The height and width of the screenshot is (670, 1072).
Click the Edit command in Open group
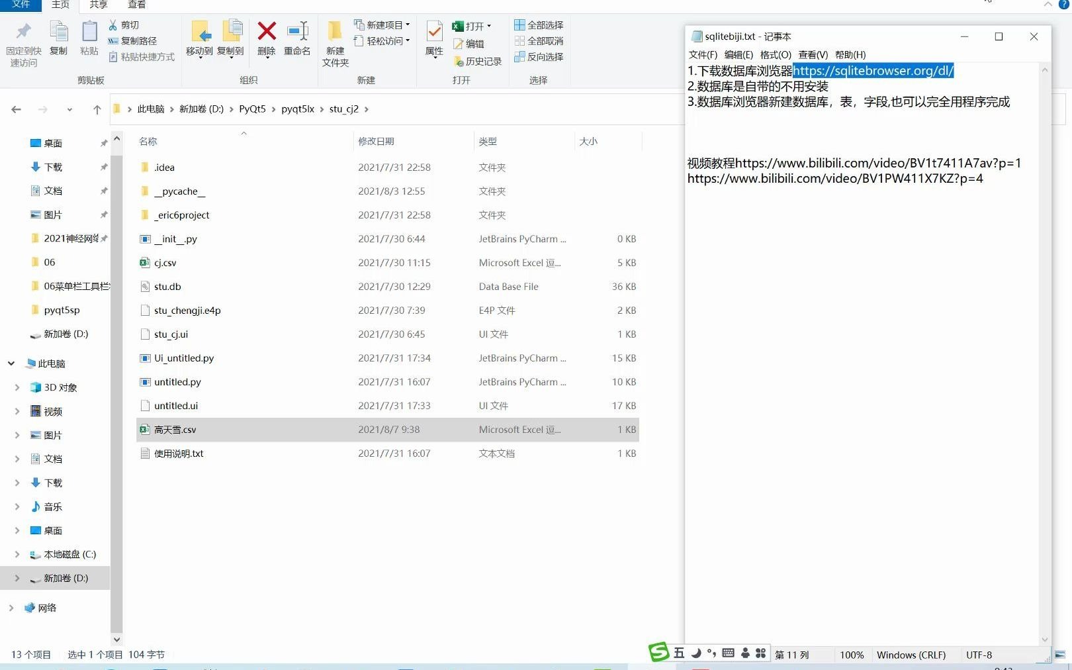coord(469,44)
